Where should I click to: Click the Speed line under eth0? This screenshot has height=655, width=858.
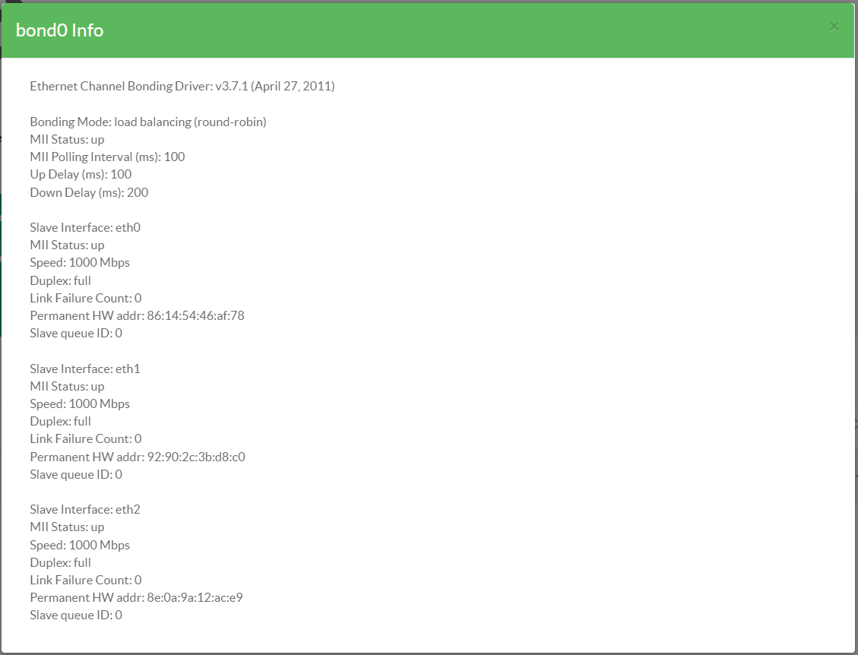(x=80, y=262)
